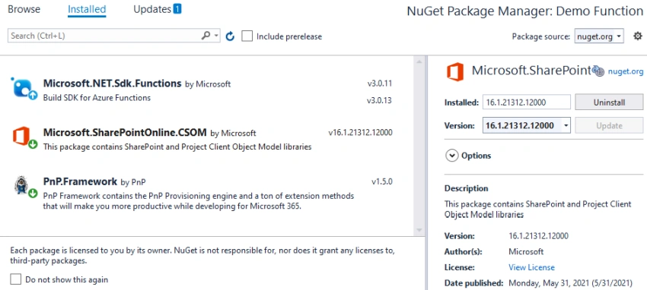This screenshot has height=290, width=647.
Task: Click the Installed version field
Action: pos(527,102)
